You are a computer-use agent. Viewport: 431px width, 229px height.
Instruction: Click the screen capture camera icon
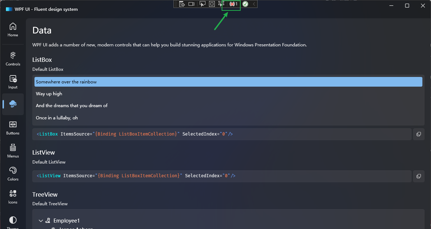[x=191, y=4]
